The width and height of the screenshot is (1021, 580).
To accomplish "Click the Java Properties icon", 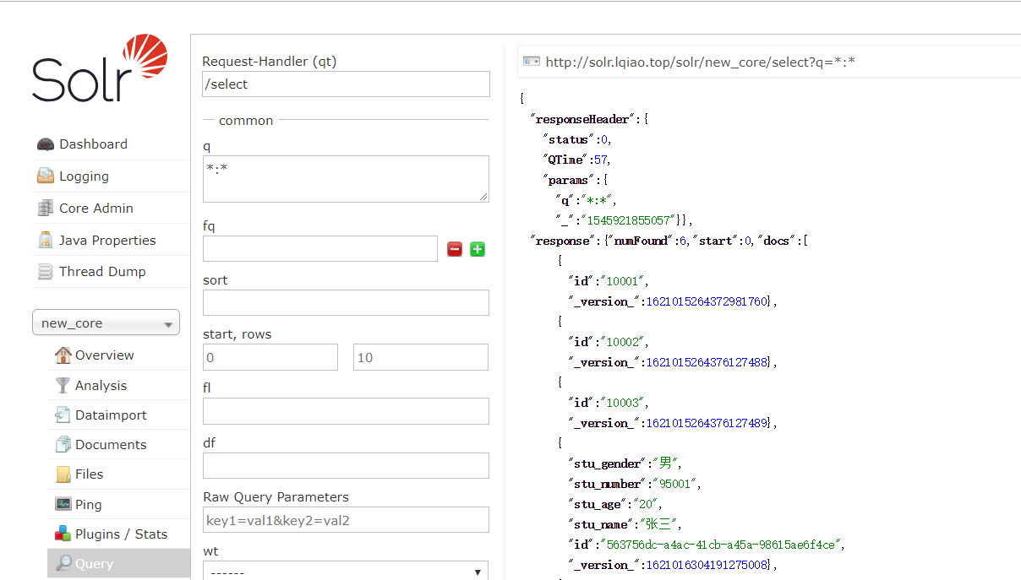I will tap(46, 240).
